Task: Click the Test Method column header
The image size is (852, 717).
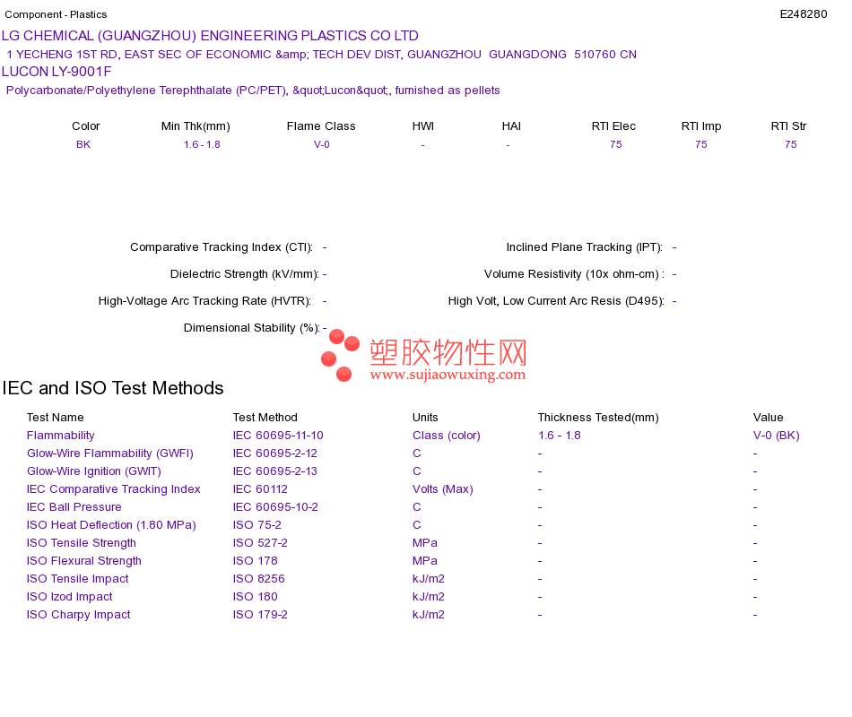Action: tap(265, 417)
